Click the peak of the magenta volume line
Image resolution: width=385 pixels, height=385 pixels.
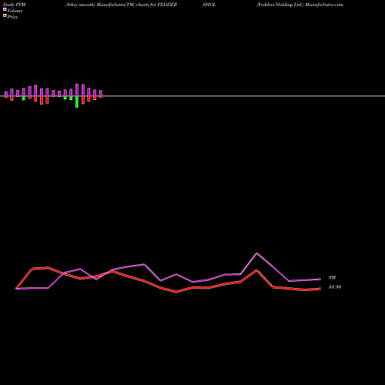tap(256, 253)
